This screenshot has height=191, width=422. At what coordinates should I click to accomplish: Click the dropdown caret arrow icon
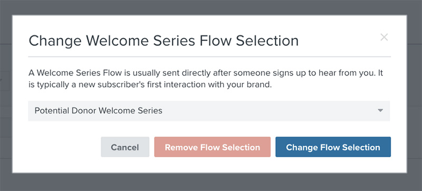point(380,111)
